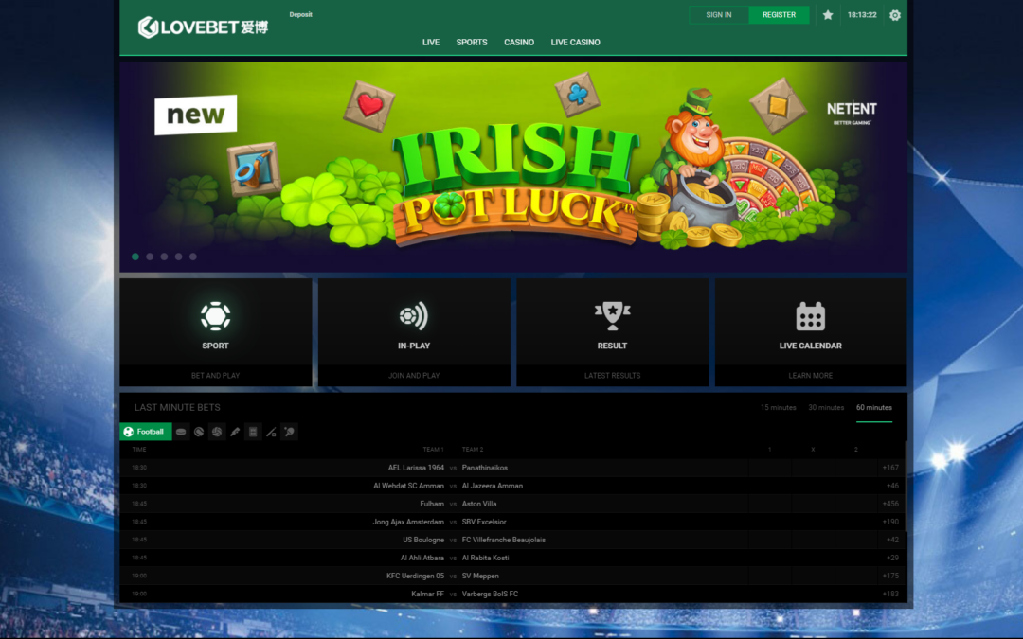This screenshot has height=639, width=1023.
Task: Open +46 more markets for Al Wehdat match
Action: tap(892, 486)
